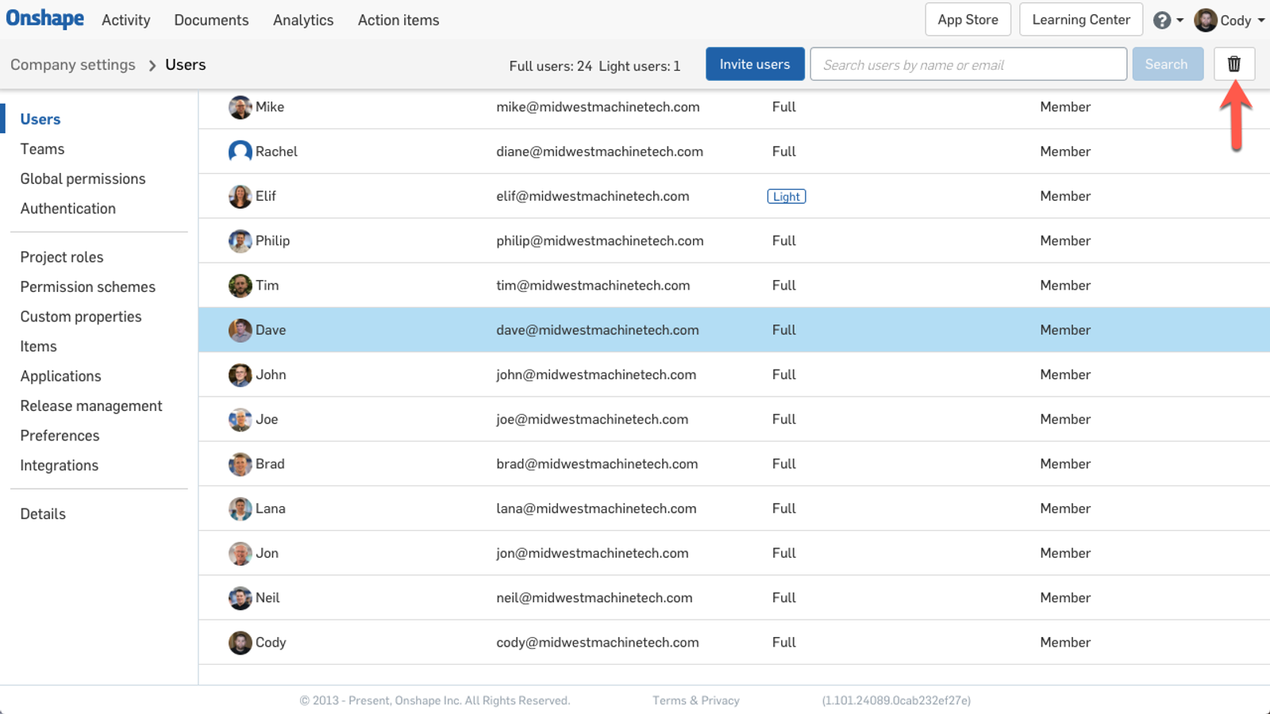The width and height of the screenshot is (1270, 714).
Task: Open the Terms & Privacy link
Action: pos(695,700)
